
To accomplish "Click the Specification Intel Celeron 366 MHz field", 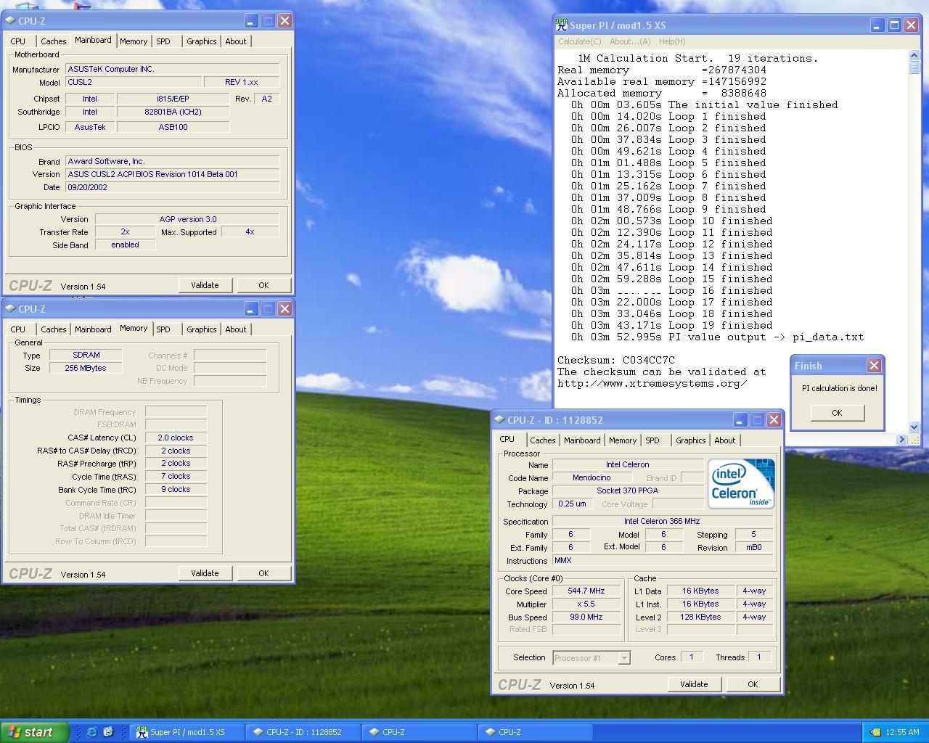I will click(x=662, y=521).
